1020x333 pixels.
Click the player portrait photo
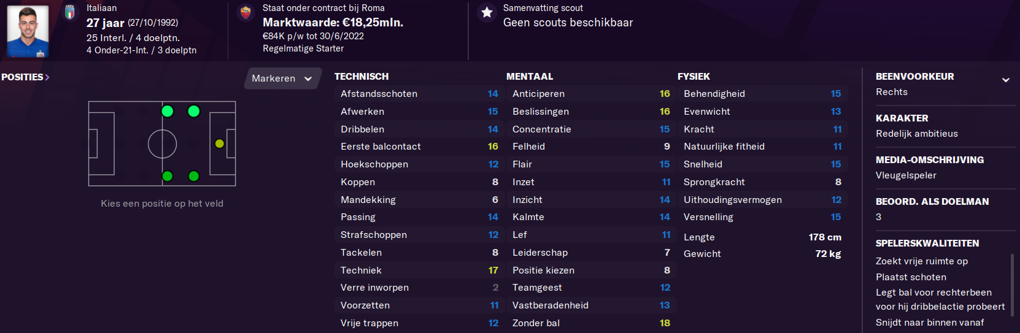[x=28, y=31]
